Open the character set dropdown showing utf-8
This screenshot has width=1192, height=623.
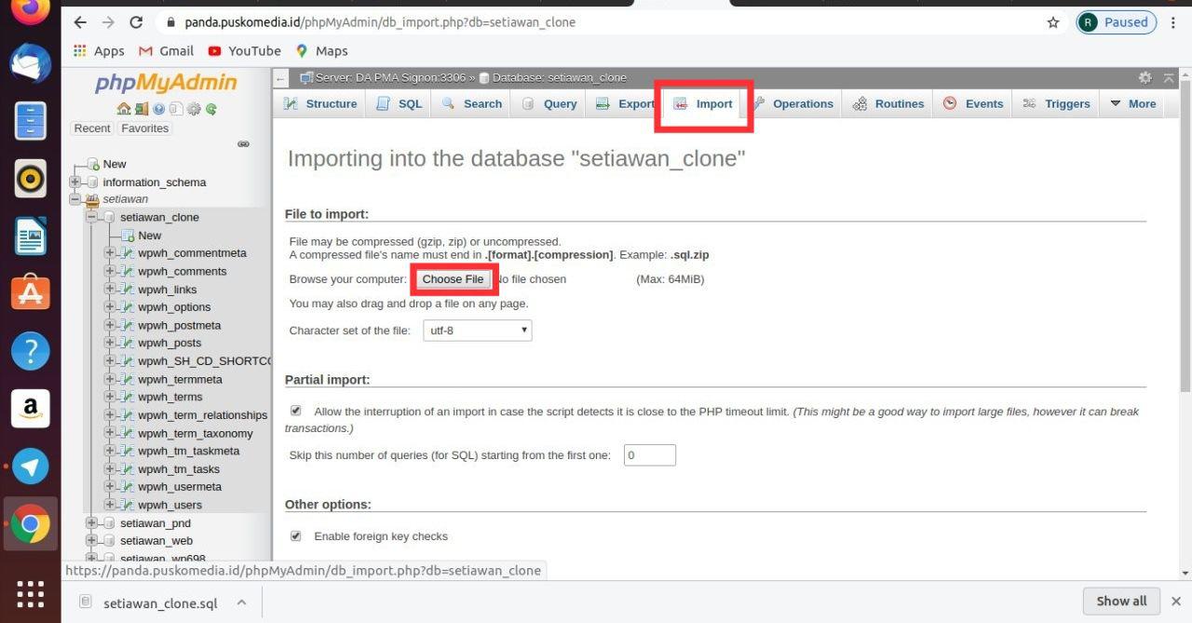pos(477,330)
